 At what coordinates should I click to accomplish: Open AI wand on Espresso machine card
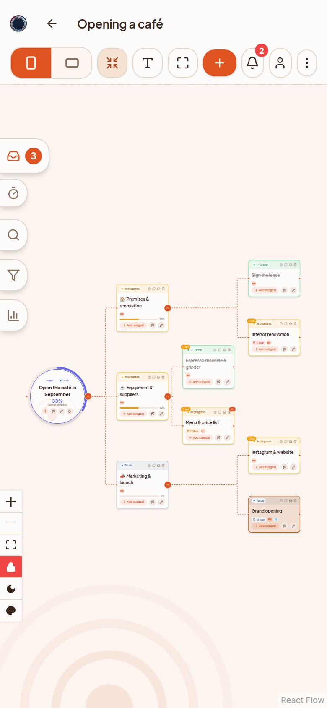click(x=218, y=382)
